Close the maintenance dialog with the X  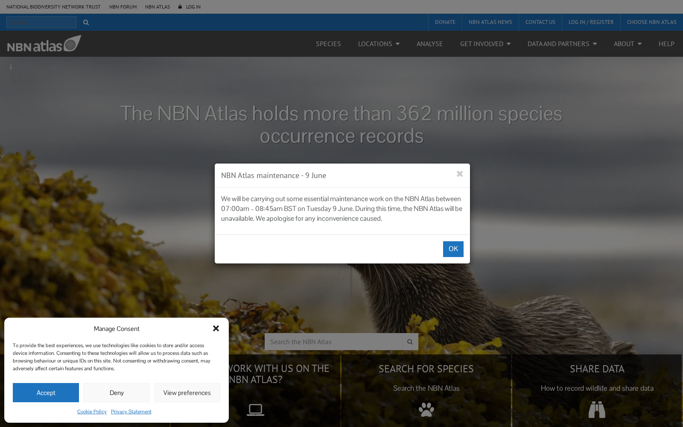460,174
